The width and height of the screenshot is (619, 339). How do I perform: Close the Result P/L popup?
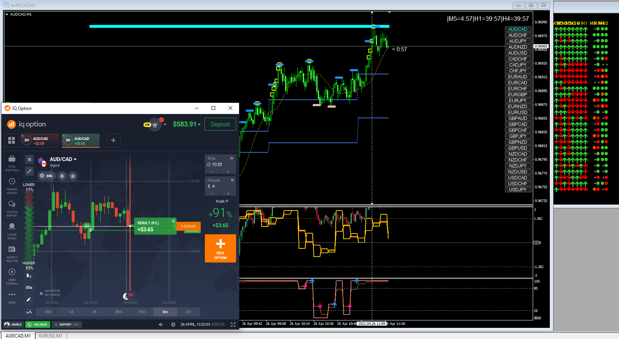(x=173, y=221)
